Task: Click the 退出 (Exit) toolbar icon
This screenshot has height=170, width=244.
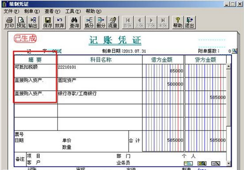Action: coord(189,22)
